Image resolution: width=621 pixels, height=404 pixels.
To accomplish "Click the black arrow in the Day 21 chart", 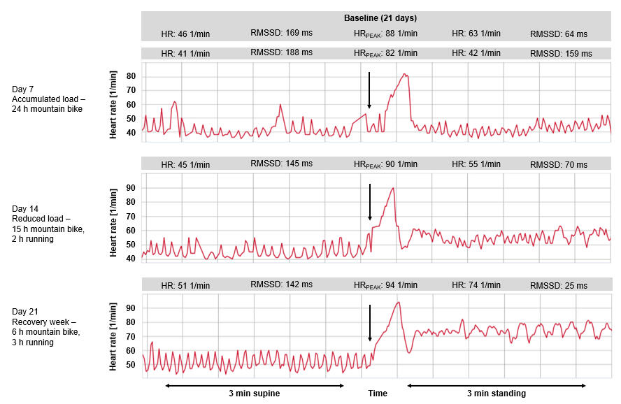I will pyautogui.click(x=369, y=323).
